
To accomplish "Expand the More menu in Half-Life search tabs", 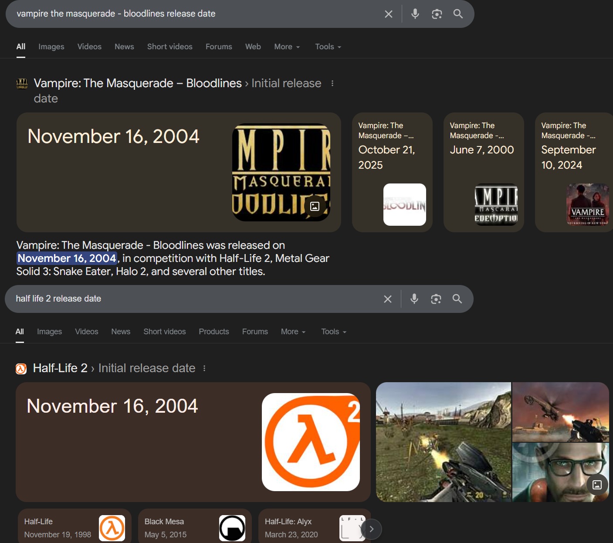I will pos(294,332).
